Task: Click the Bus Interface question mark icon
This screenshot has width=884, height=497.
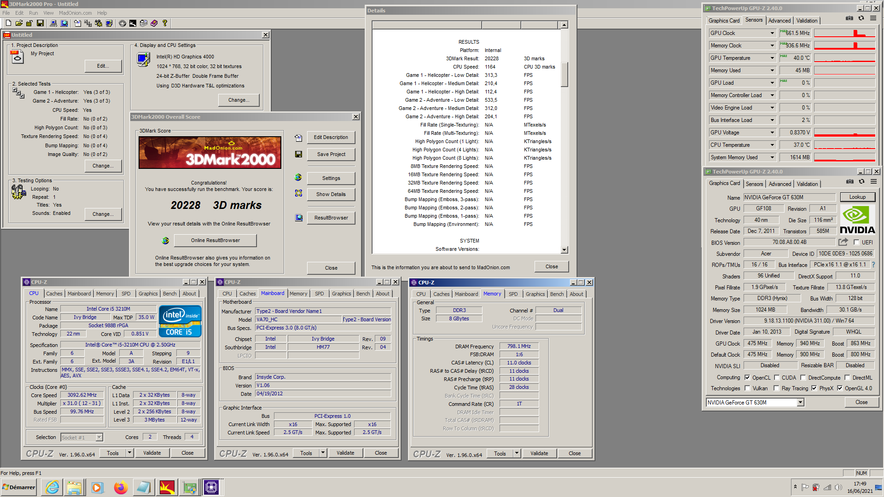Action: pyautogui.click(x=873, y=265)
